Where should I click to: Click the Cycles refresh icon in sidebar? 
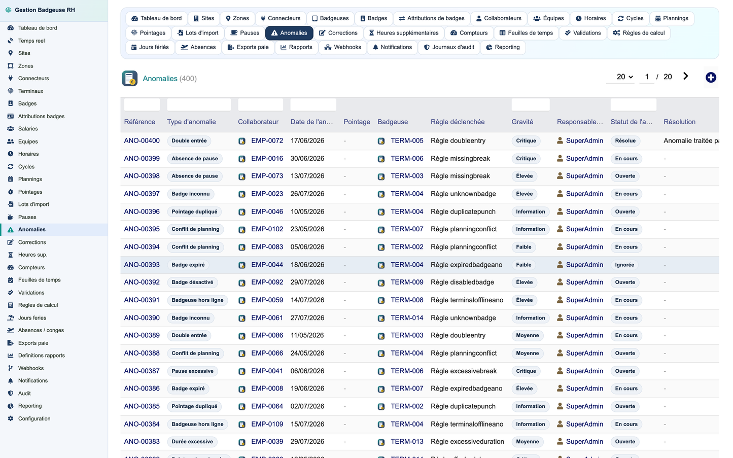point(10,166)
